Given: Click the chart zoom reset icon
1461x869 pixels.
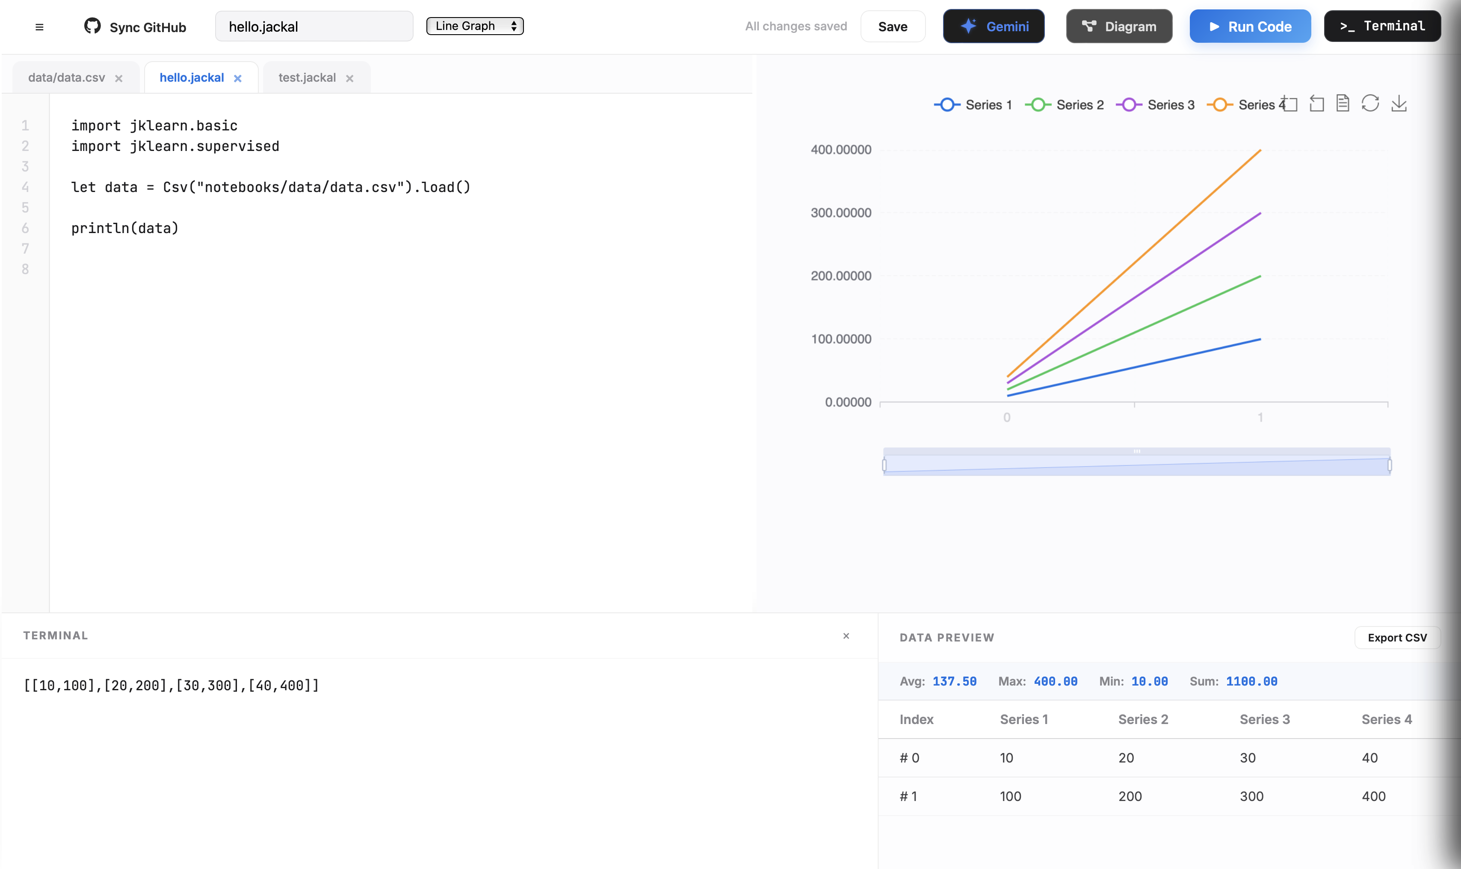Looking at the screenshot, I should [1317, 103].
